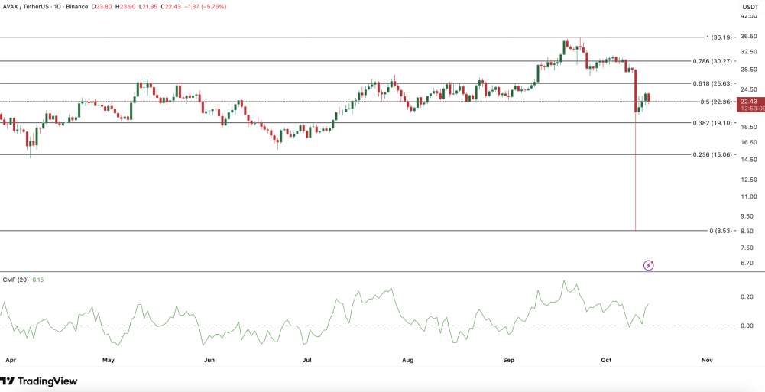Open the USDT currency selector

[749, 7]
